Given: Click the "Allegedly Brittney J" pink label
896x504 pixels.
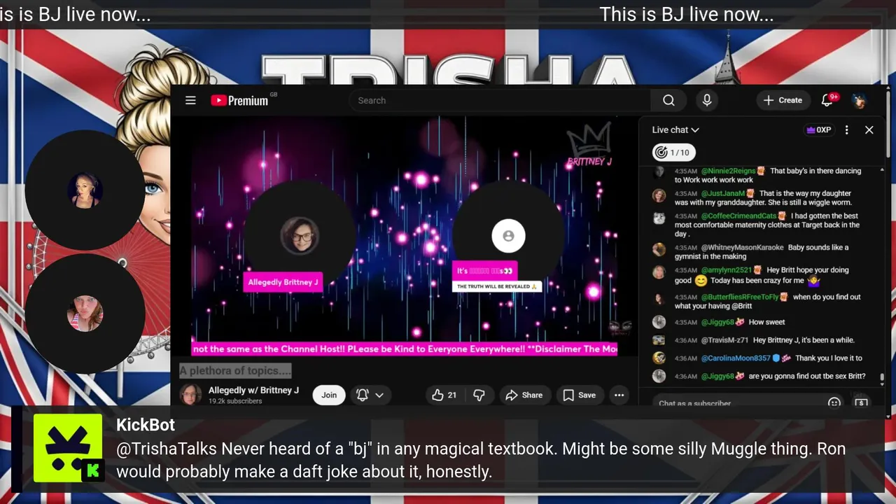Looking at the screenshot, I should click(x=283, y=282).
